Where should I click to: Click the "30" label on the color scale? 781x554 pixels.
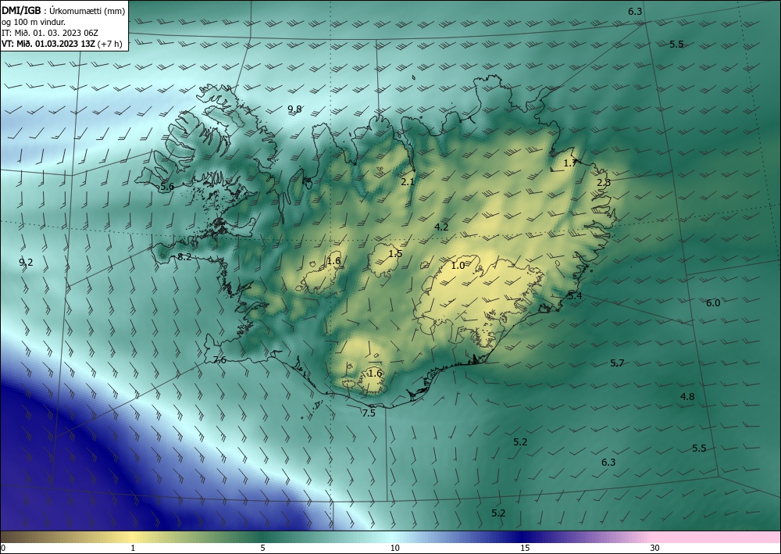[x=654, y=548]
